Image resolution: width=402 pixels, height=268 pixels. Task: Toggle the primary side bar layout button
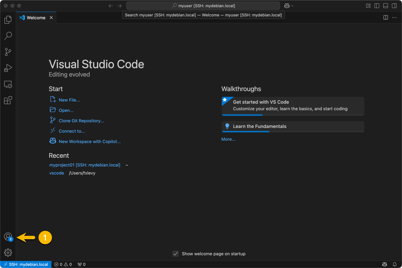[377, 6]
